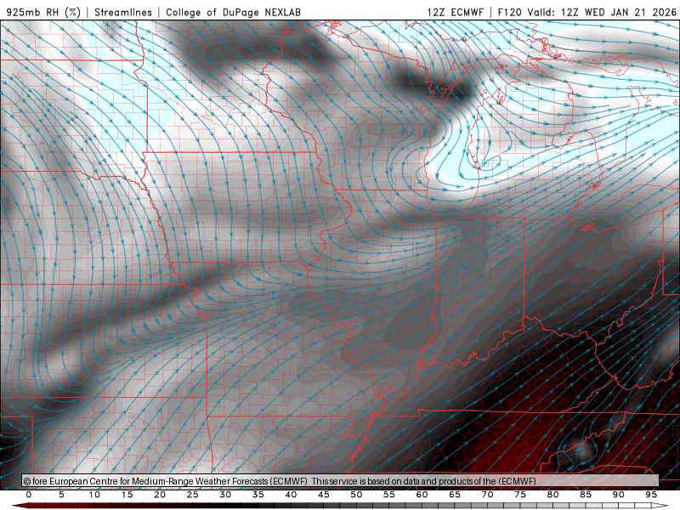Click the "12Z ECMWF" model label
This screenshot has height=510, width=680.
pyautogui.click(x=455, y=12)
